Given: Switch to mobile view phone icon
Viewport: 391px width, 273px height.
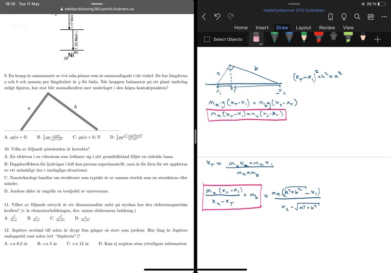Looking at the screenshot, I should click(x=330, y=17).
